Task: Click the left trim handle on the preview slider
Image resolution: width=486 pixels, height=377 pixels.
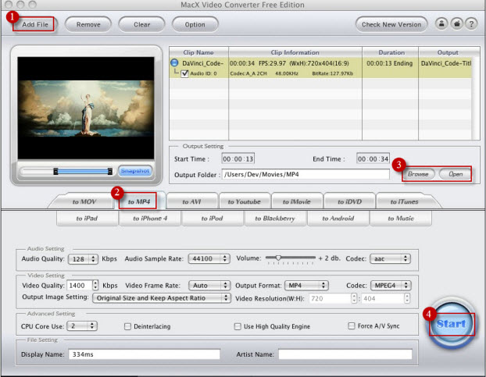Action: click(55, 171)
